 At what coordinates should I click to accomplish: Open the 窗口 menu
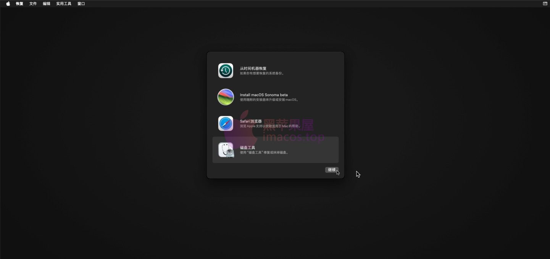coord(81,3)
